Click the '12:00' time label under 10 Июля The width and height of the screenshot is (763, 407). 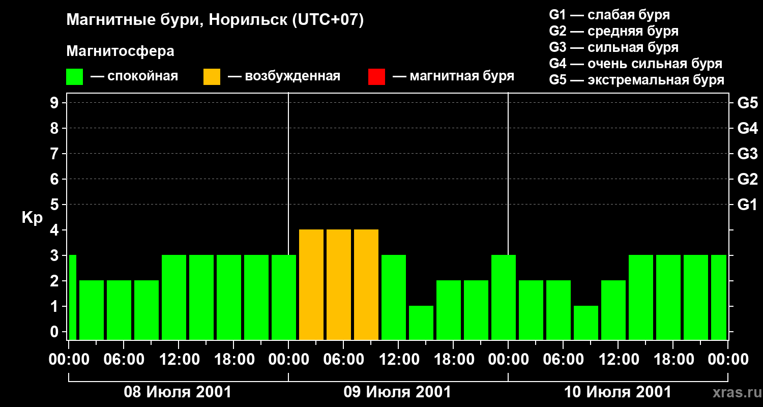(x=618, y=360)
